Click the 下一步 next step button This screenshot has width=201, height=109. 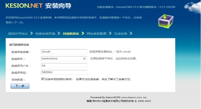click(20, 86)
